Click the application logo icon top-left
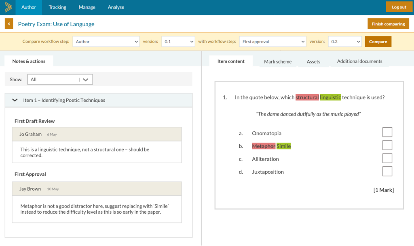The height and width of the screenshot is (246, 414). (x=8, y=7)
